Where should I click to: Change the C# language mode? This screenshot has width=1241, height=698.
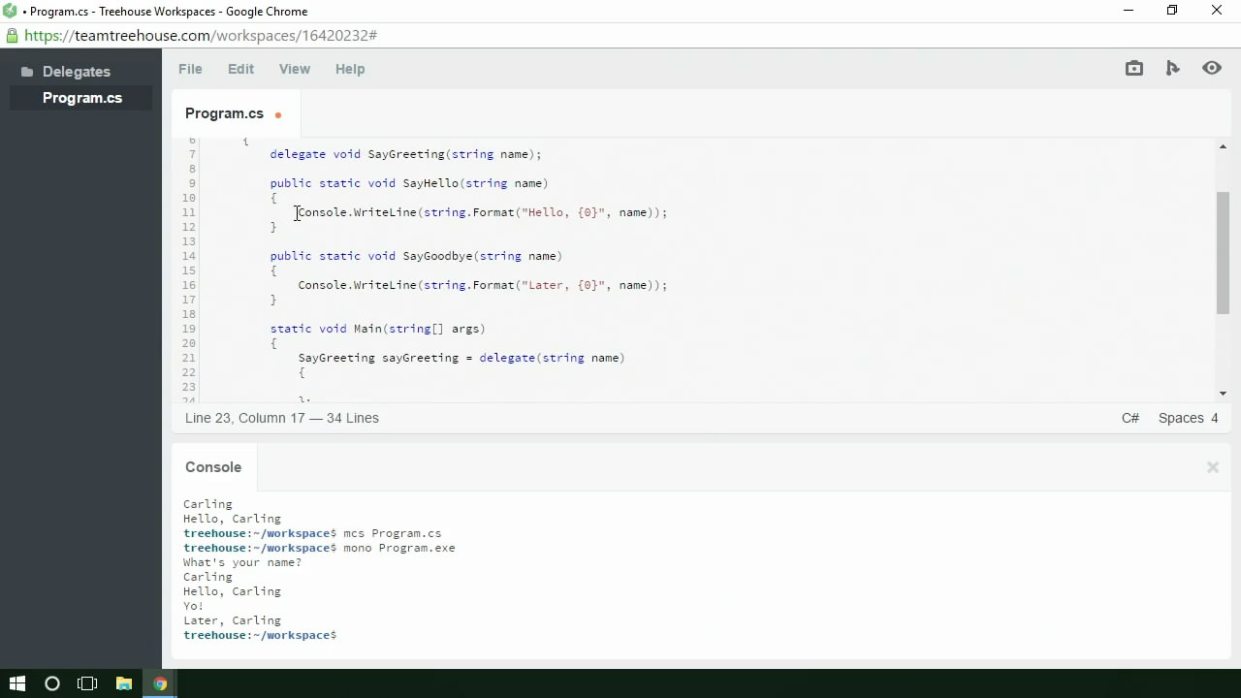point(1130,418)
